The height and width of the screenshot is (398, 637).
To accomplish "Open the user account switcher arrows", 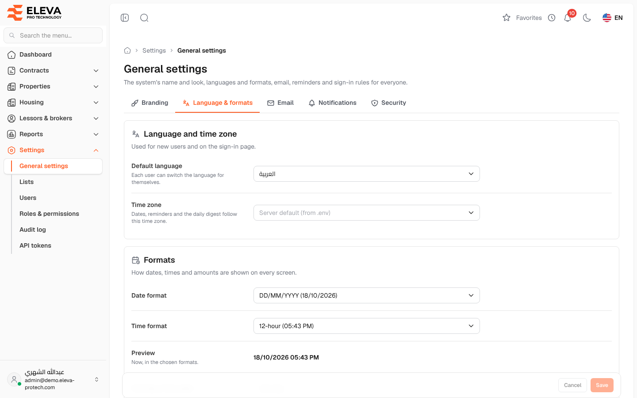I will click(96, 379).
